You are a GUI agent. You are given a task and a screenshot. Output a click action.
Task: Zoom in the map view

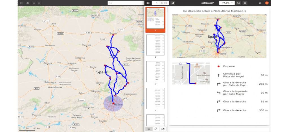pos(39,3)
